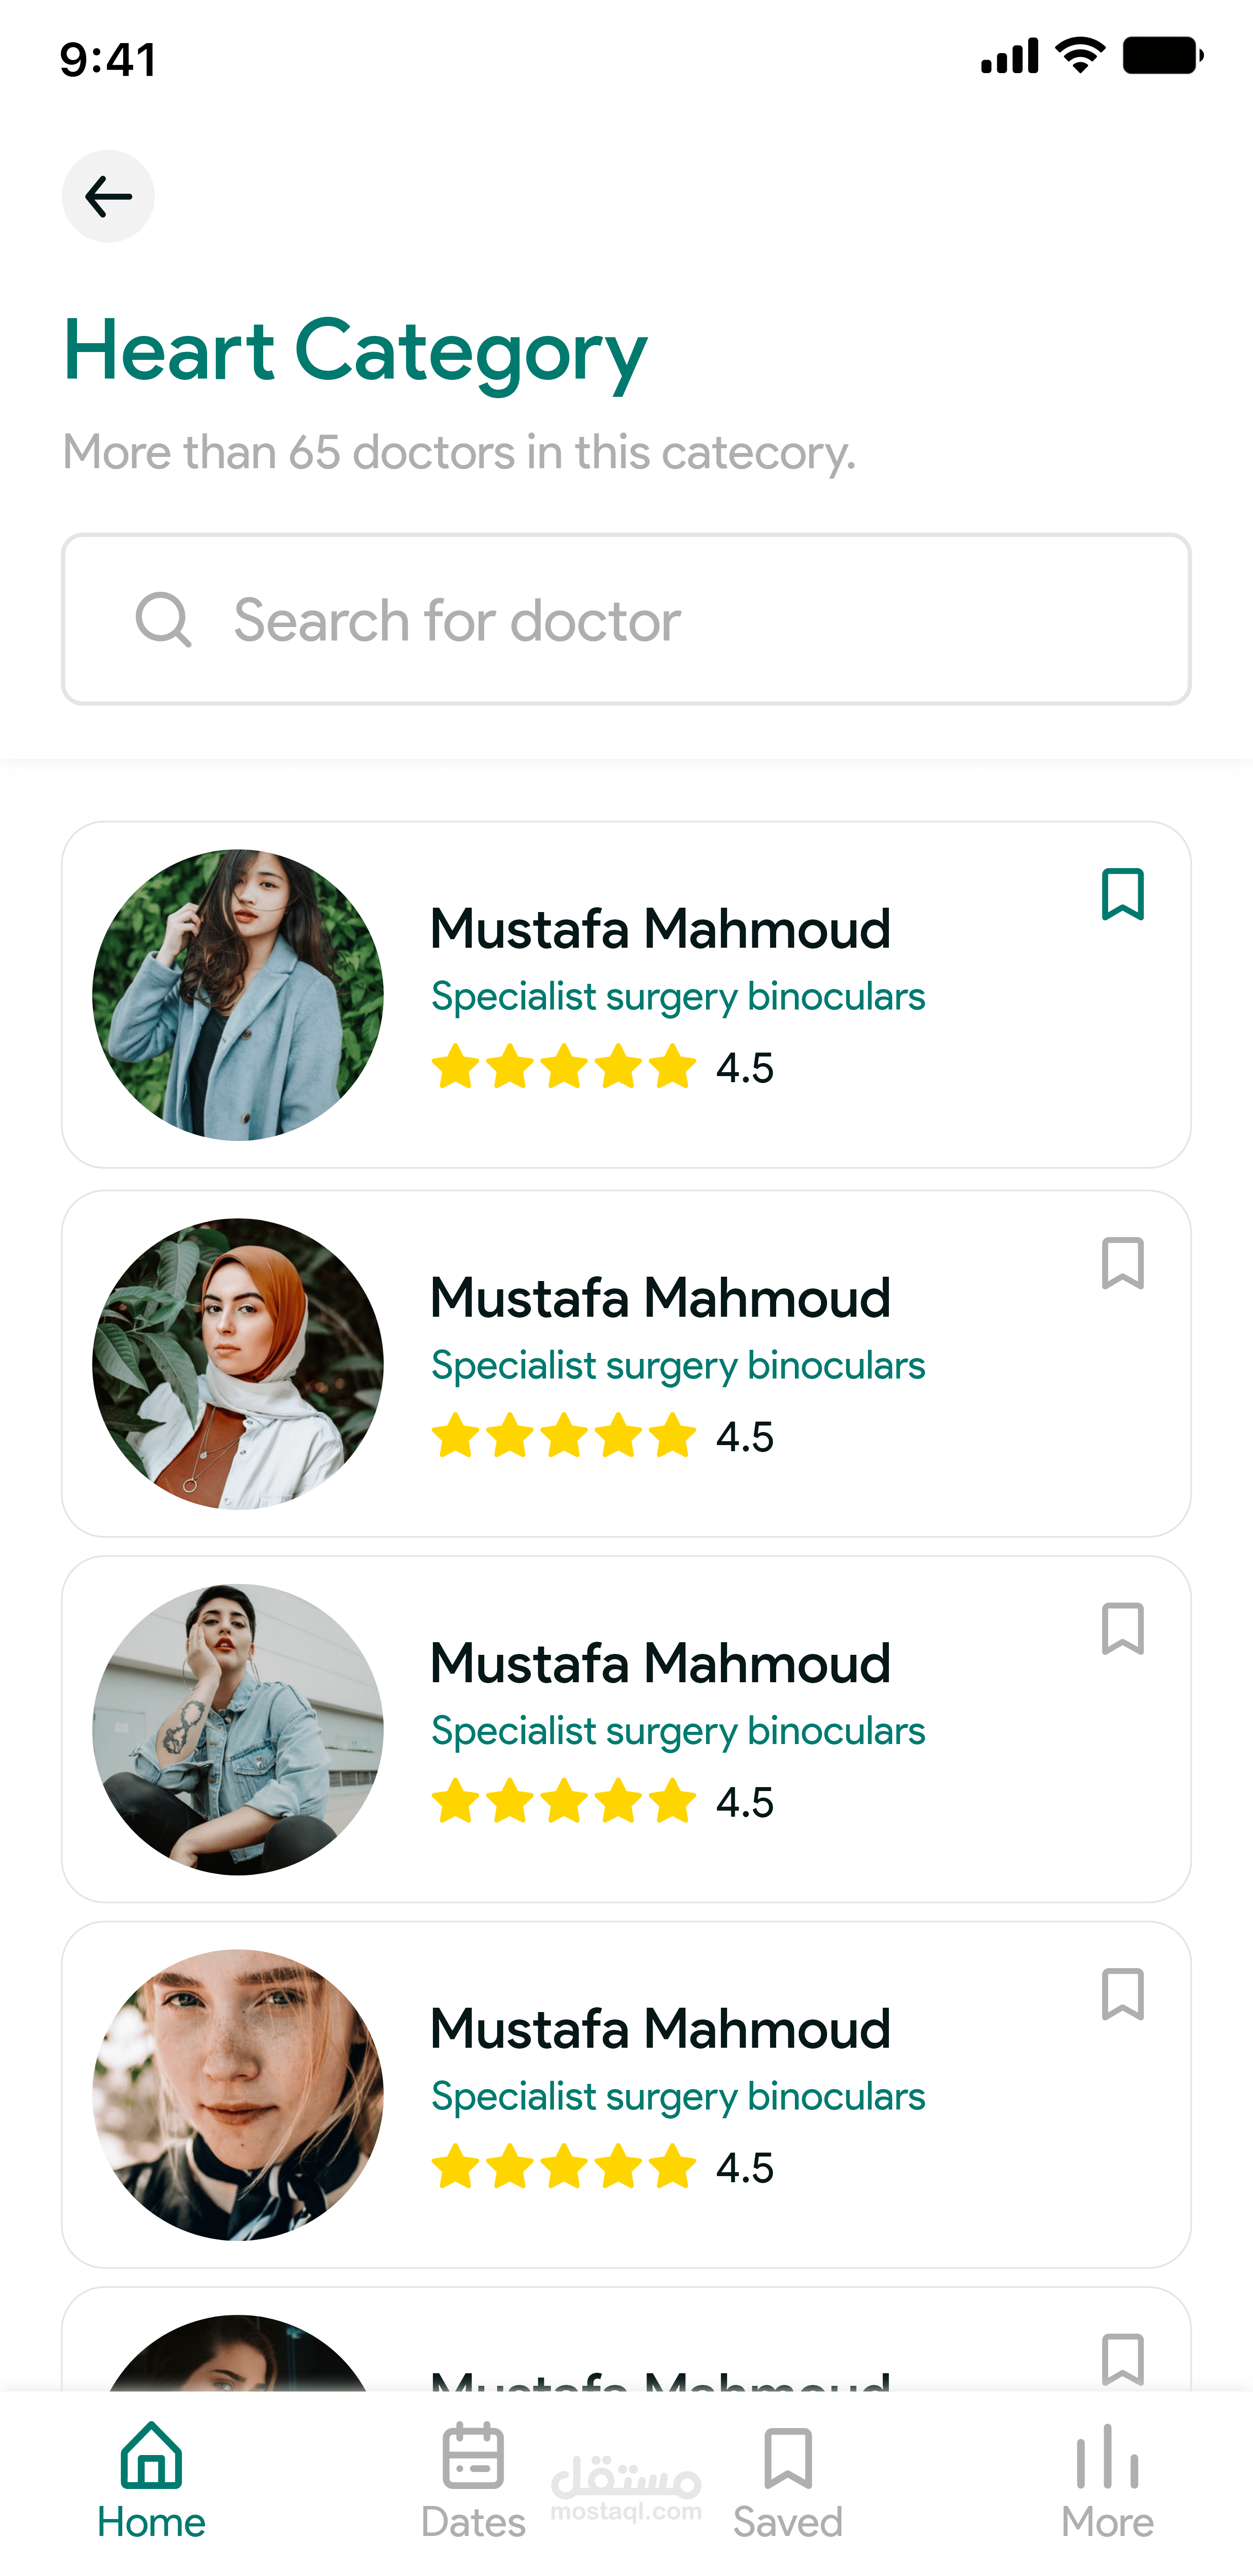Click the third card's Specialist surgery binoculars text

click(678, 1731)
